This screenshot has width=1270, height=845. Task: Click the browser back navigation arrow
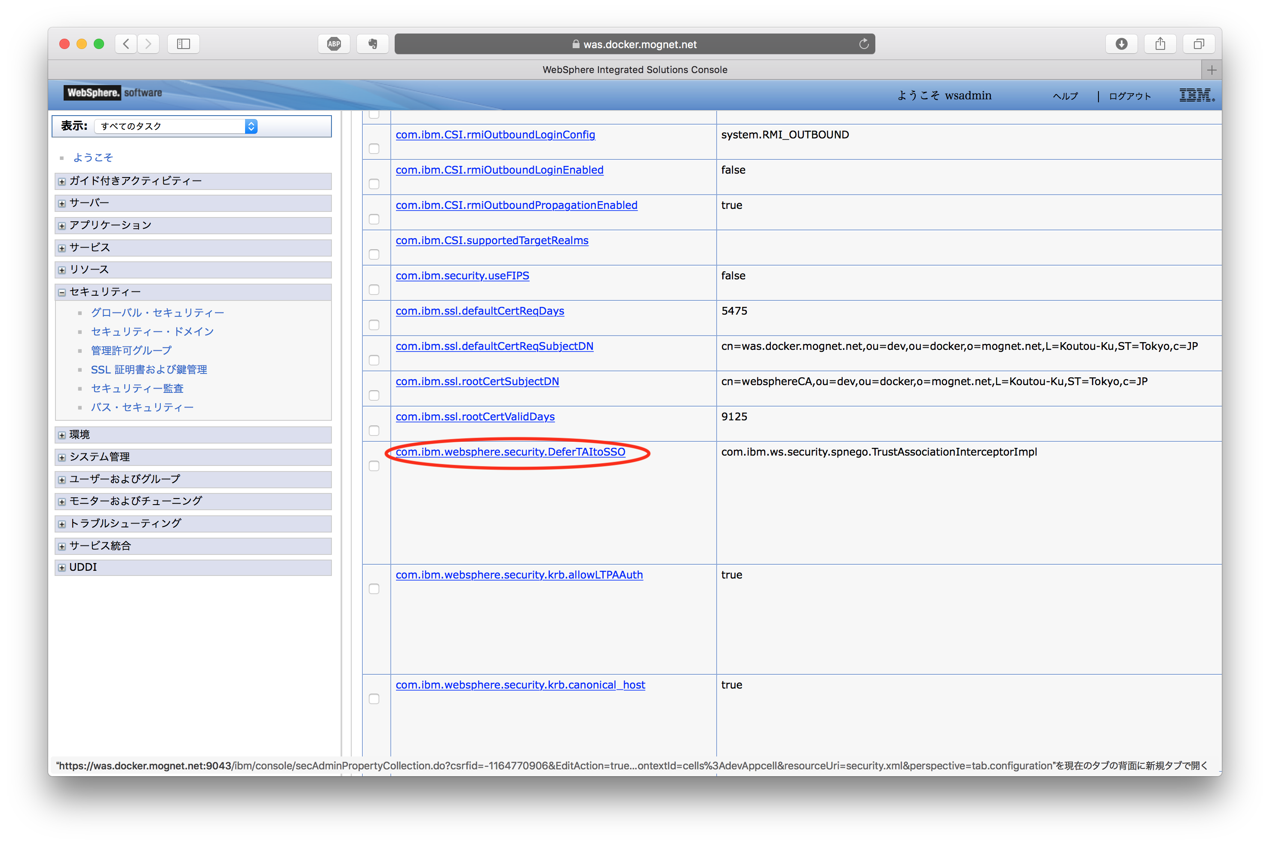tap(126, 44)
